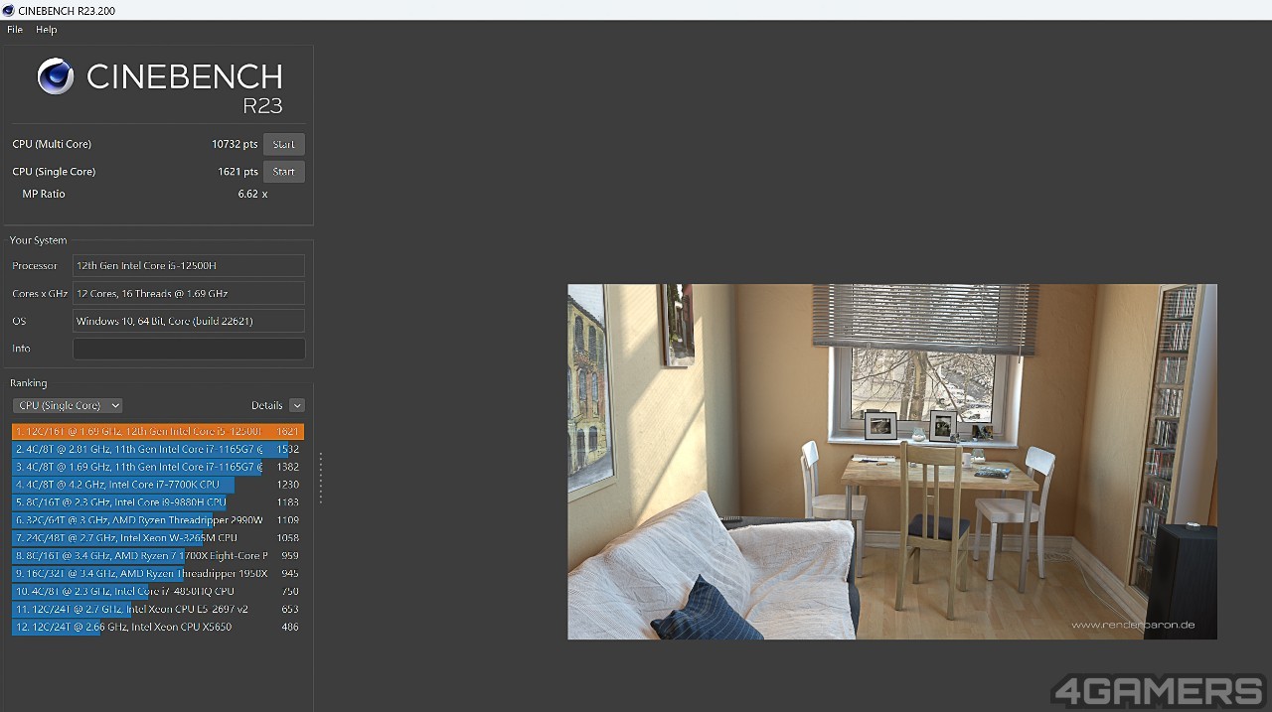Click the Cinebench window title bar icon
The width and height of the screenshot is (1272, 712).
pos(9,10)
